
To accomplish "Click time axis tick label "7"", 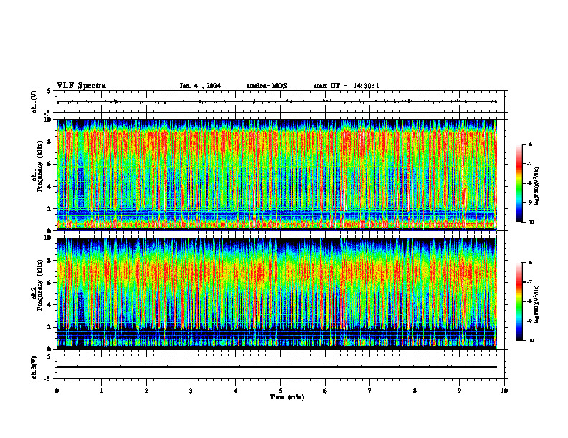I will [370, 391].
